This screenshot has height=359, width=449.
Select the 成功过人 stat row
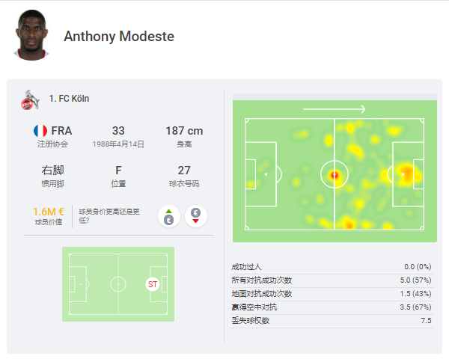(332, 267)
